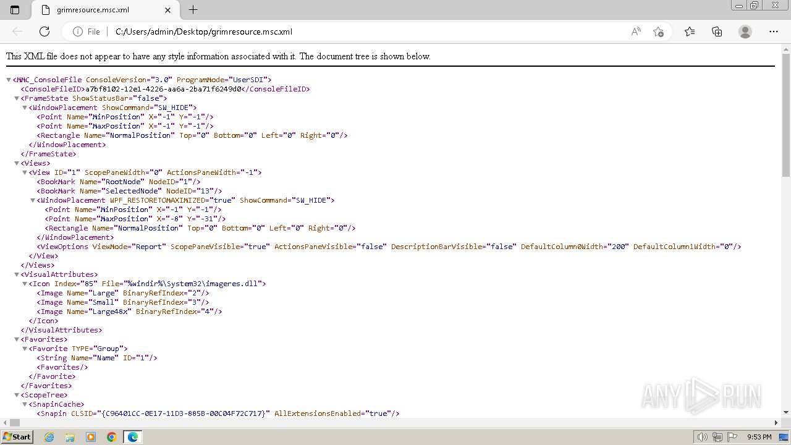Go back to previous page
The height and width of the screenshot is (445, 791).
pos(17,32)
